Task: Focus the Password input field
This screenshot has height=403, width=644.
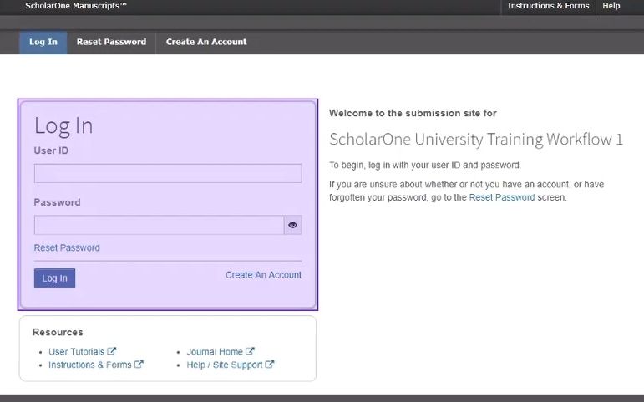Action: [x=159, y=225]
